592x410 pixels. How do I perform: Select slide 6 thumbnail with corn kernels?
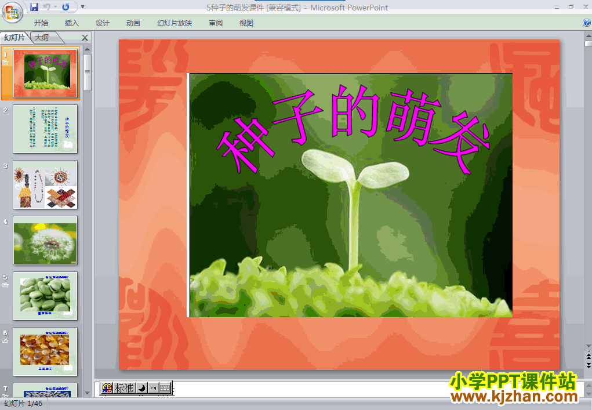pyautogui.click(x=45, y=351)
